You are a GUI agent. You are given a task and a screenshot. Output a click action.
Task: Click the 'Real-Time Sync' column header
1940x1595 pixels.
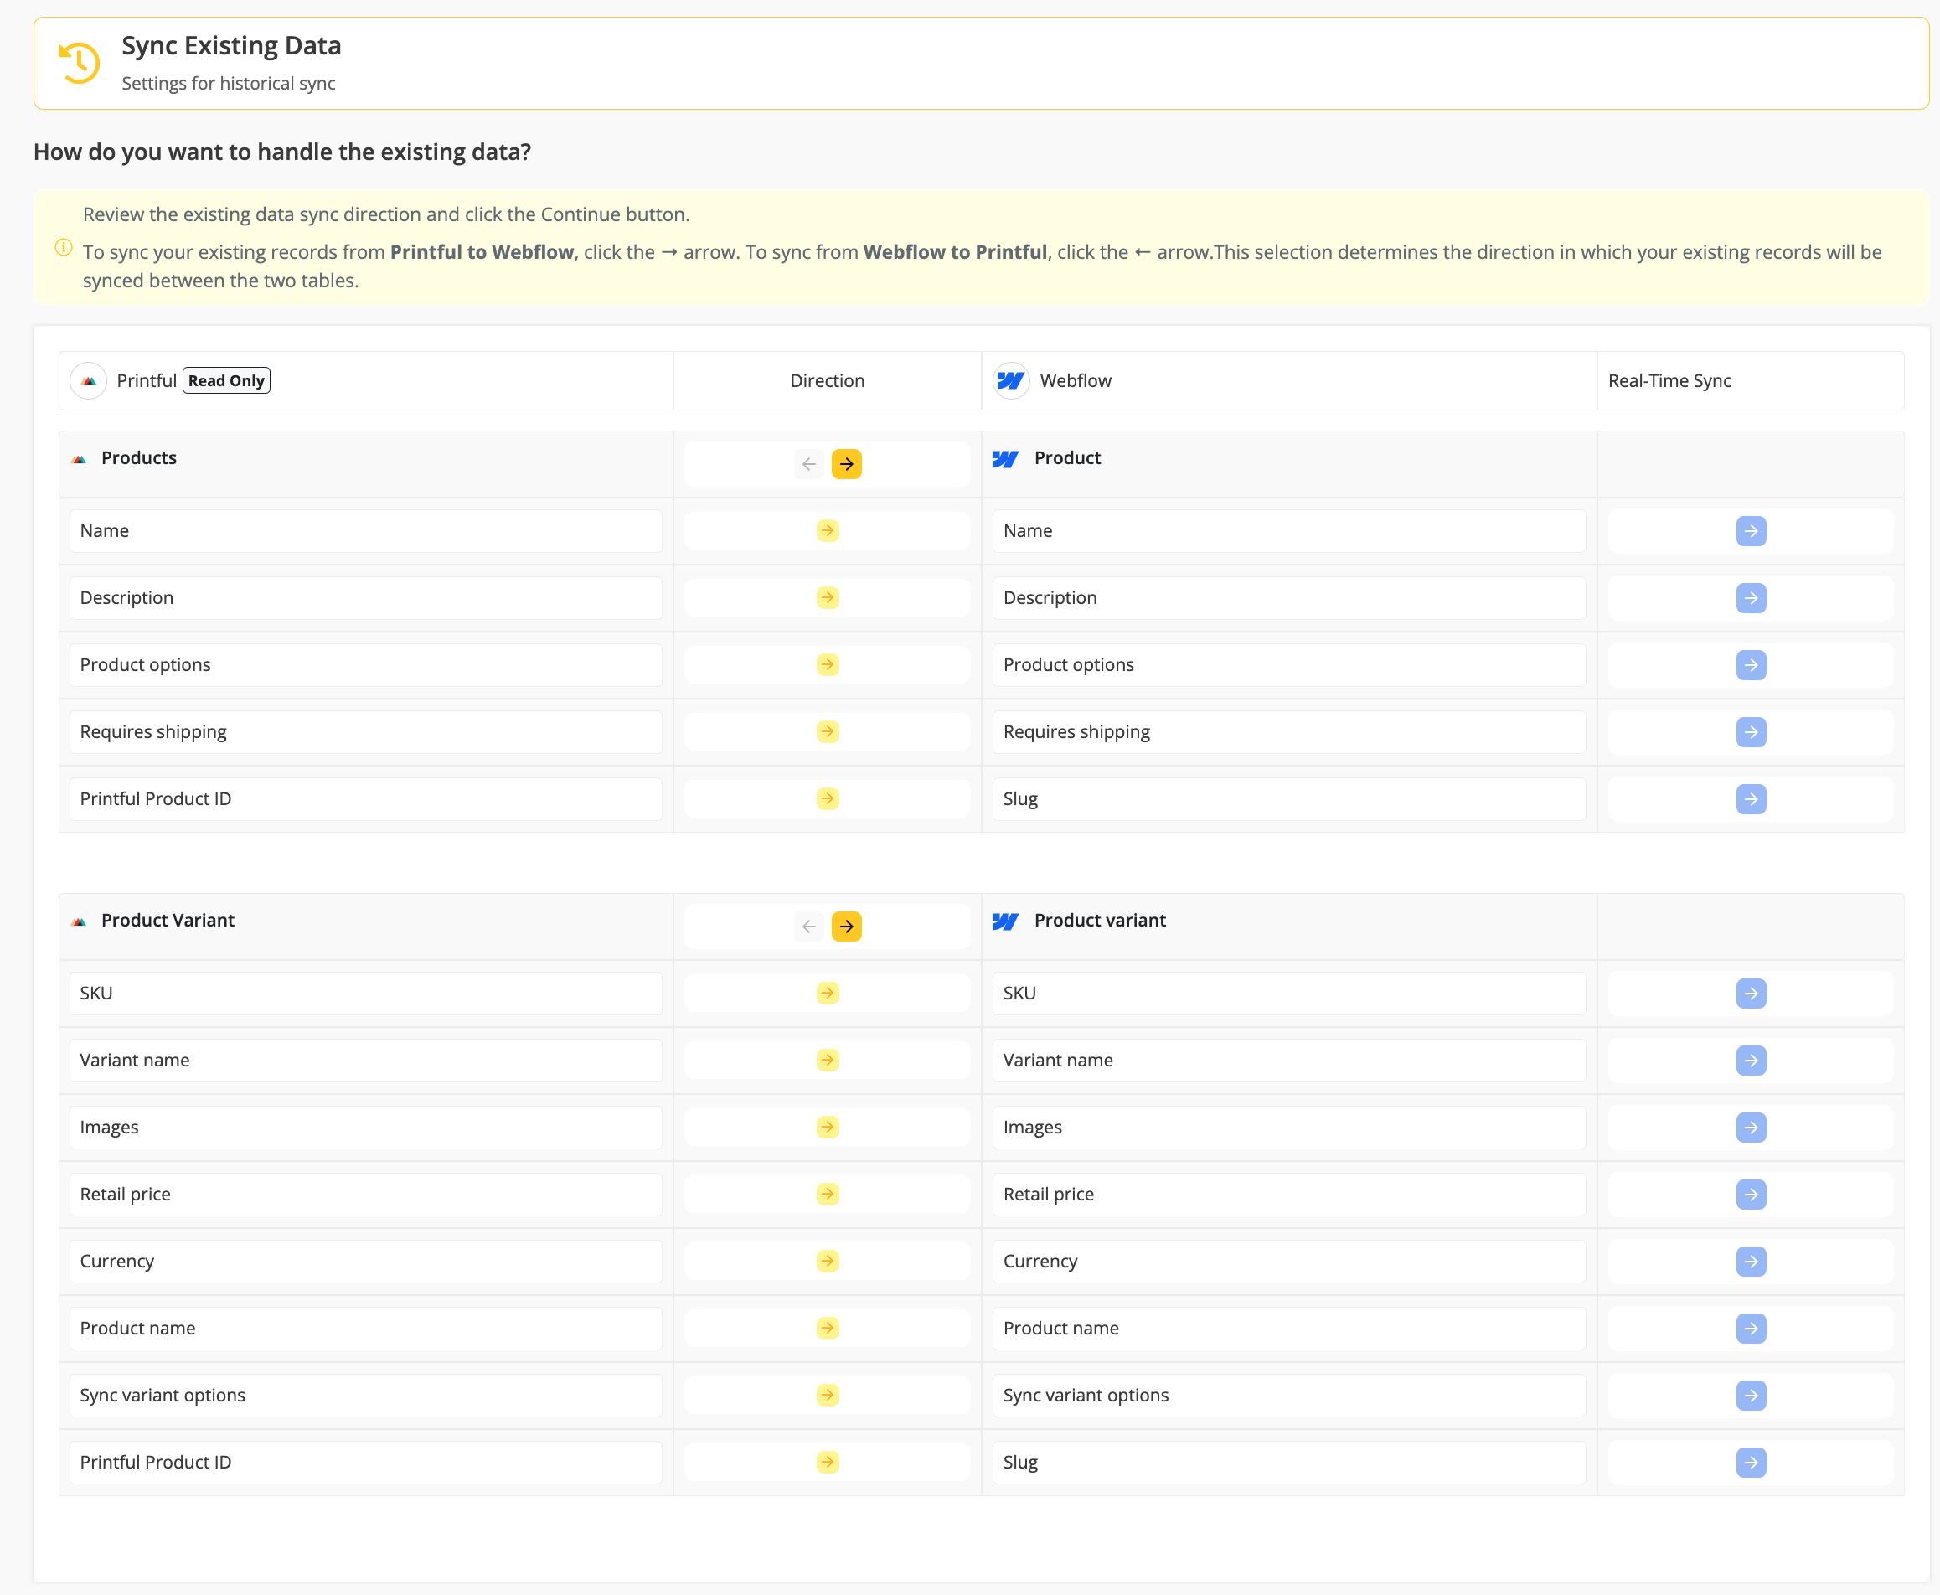1669,380
